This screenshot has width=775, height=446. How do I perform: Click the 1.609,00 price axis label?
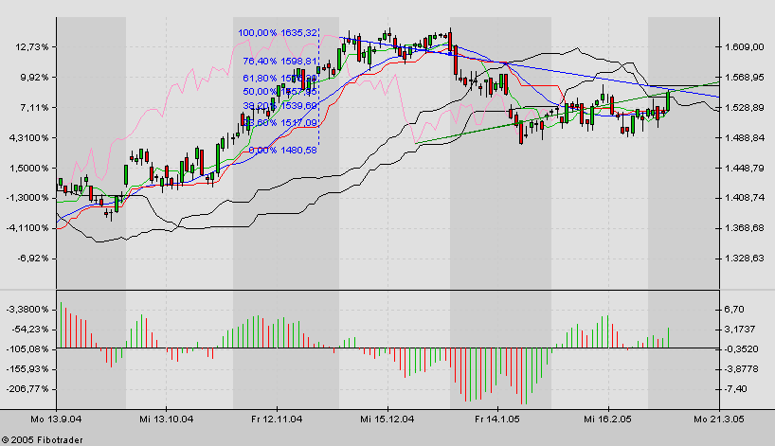[x=745, y=46]
